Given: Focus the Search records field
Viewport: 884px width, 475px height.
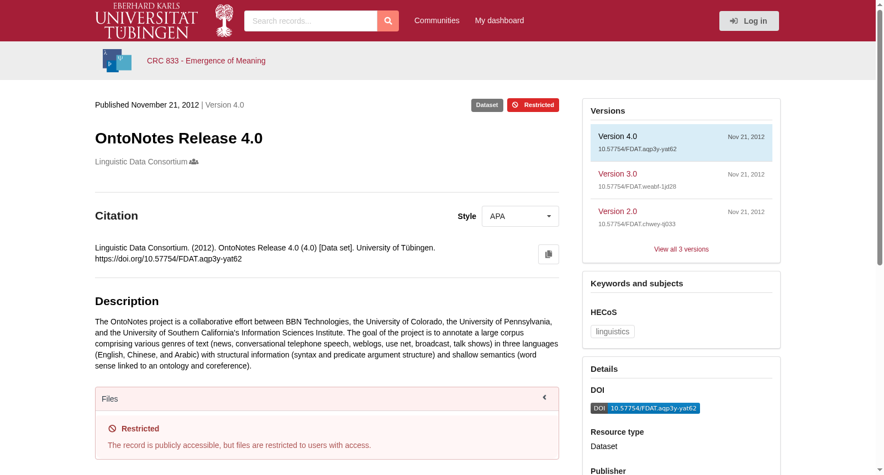Looking at the screenshot, I should [x=311, y=21].
